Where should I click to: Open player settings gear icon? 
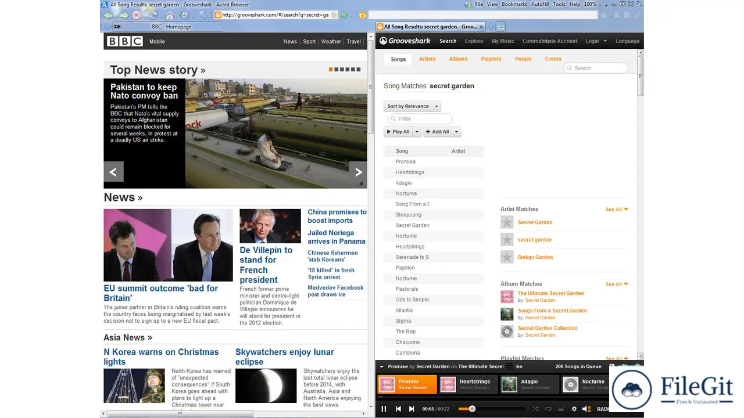(x=574, y=409)
